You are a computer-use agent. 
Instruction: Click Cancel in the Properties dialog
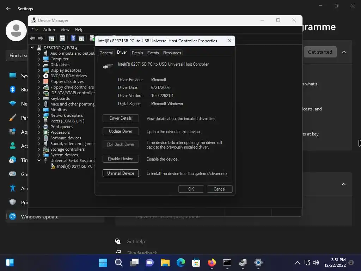pyautogui.click(x=219, y=189)
